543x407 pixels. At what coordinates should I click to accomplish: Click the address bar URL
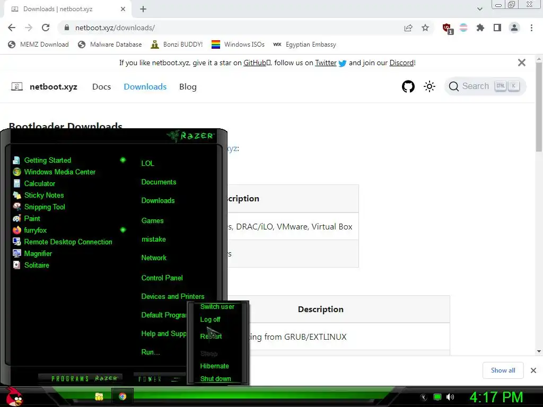[x=115, y=28]
